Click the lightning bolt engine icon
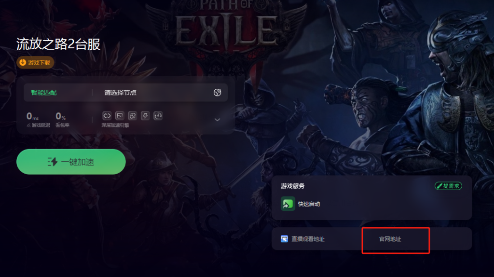The width and height of the screenshot is (494, 277). point(145,116)
